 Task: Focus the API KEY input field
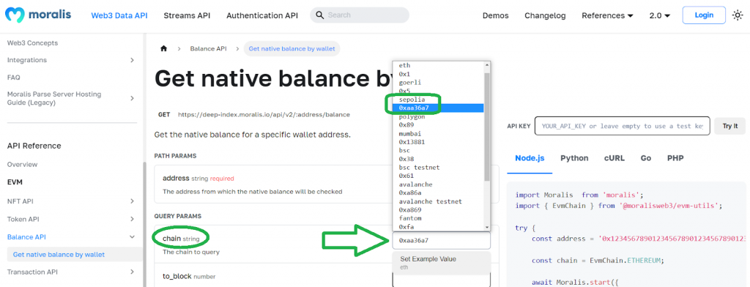point(622,126)
